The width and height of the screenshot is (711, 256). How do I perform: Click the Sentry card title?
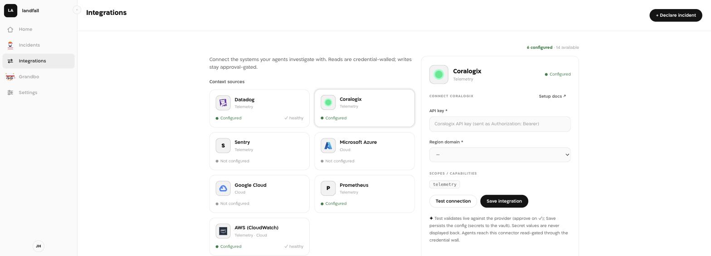point(242,142)
